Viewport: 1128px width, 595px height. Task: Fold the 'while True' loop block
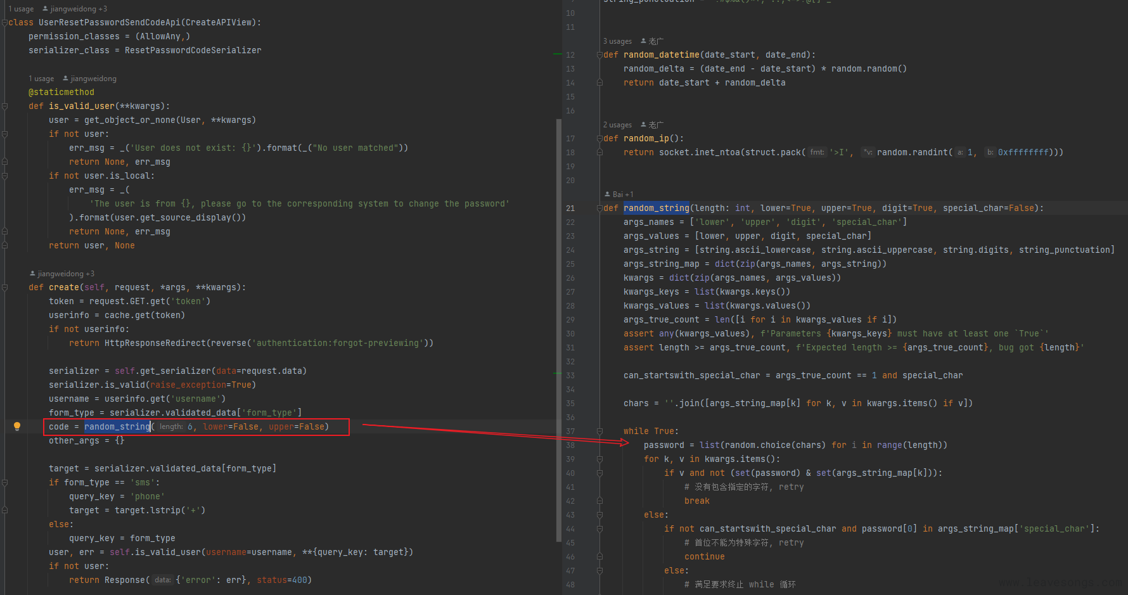pos(599,432)
